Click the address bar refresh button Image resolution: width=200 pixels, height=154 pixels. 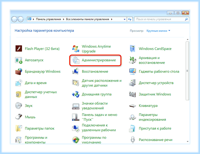pyautogui.click(x=130, y=19)
